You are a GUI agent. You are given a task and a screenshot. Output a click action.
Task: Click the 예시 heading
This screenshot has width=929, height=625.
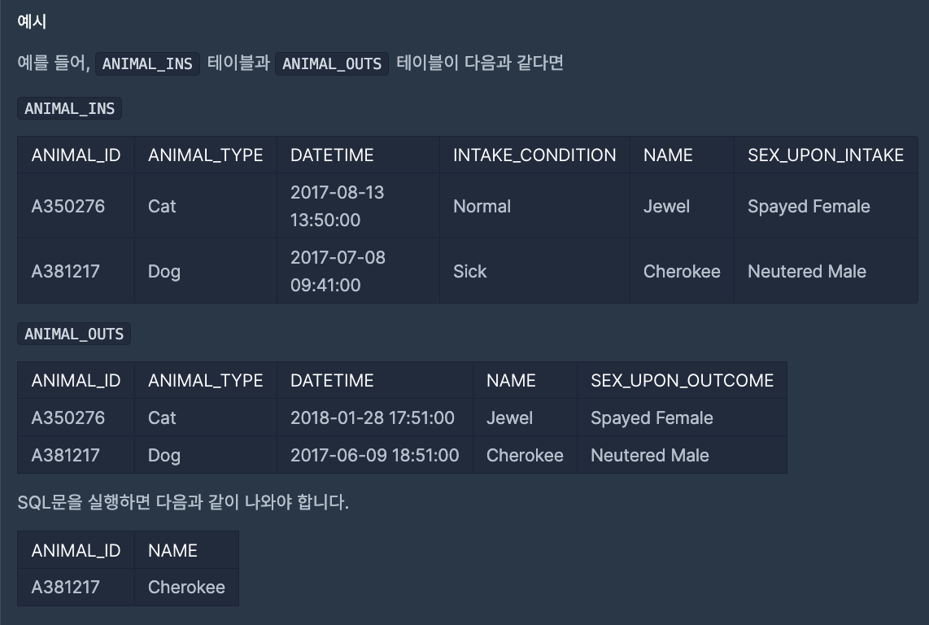tap(32, 21)
